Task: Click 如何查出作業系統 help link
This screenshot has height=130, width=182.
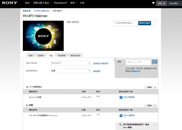Action: tap(101, 64)
